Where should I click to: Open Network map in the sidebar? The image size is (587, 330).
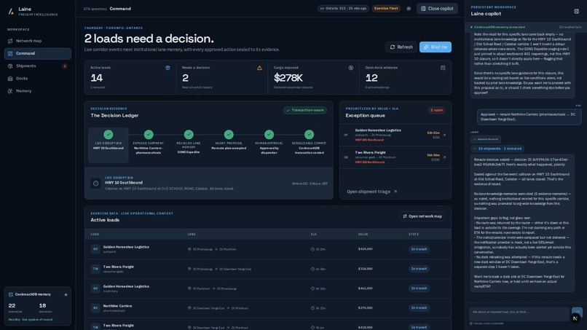(x=37, y=41)
